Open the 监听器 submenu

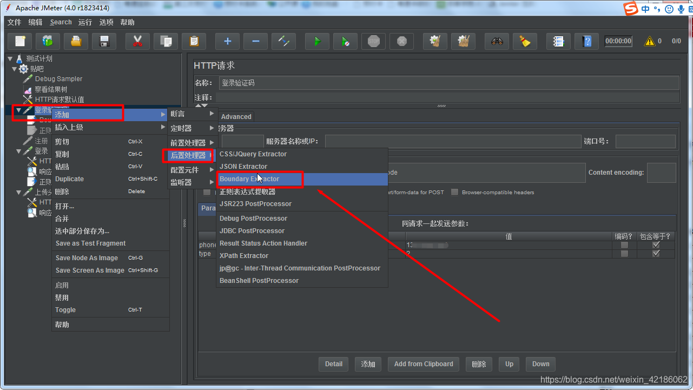click(x=192, y=182)
